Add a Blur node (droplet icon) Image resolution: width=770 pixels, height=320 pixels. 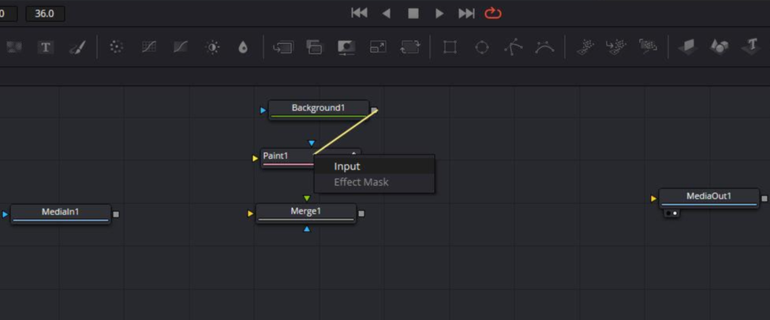242,47
